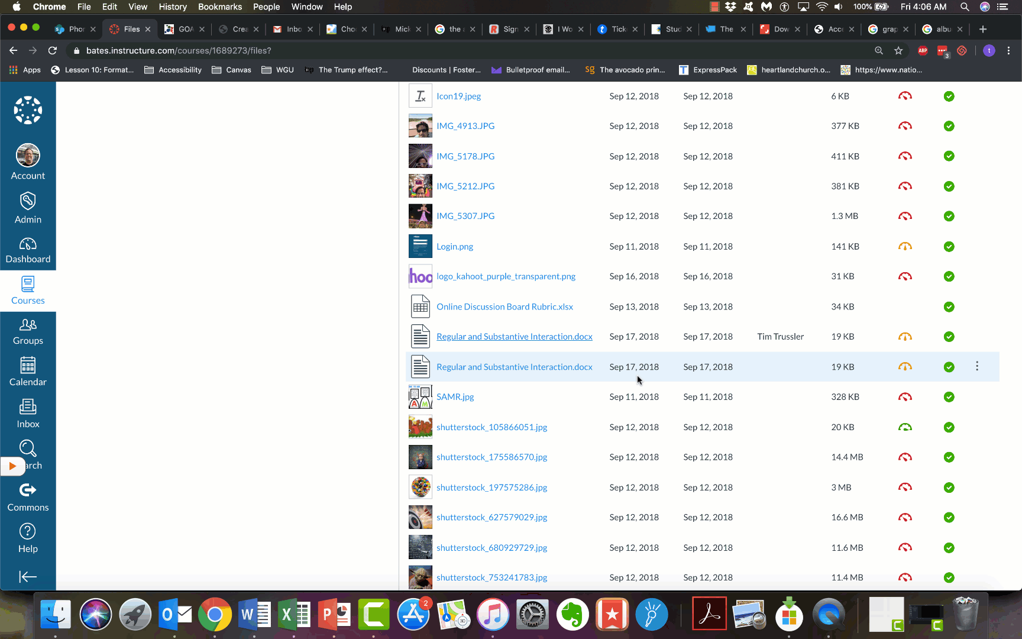Open the Apps bookmarks shortcut
Viewport: 1022px width, 639px height.
[25, 70]
